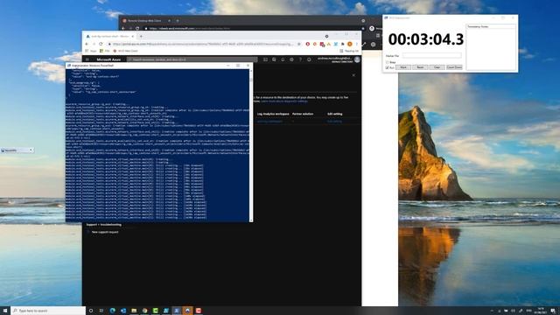Open the orange Chrome profile avatar

pyautogui.click(x=350, y=44)
